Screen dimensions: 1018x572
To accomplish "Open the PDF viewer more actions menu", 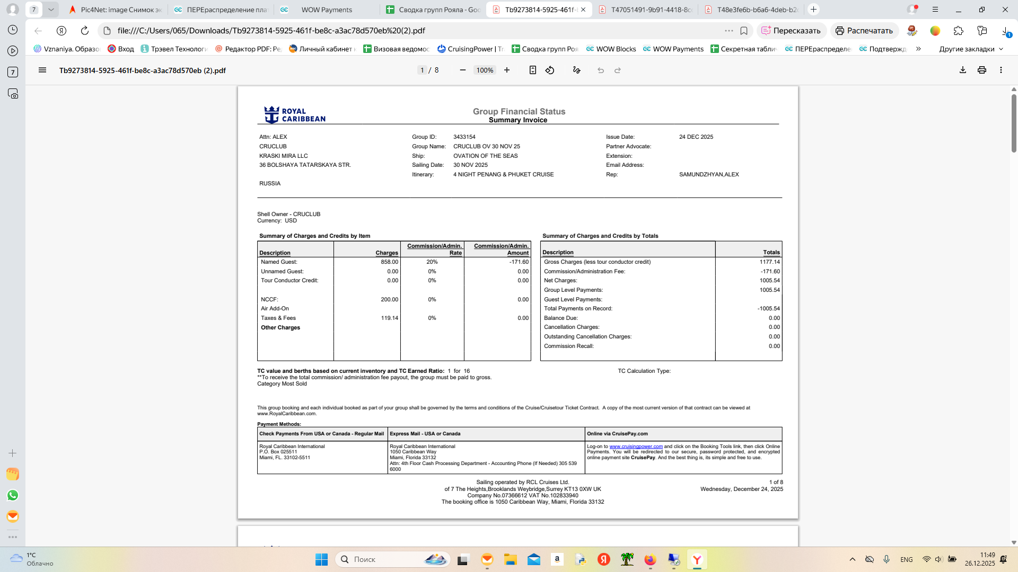I will [x=1001, y=70].
